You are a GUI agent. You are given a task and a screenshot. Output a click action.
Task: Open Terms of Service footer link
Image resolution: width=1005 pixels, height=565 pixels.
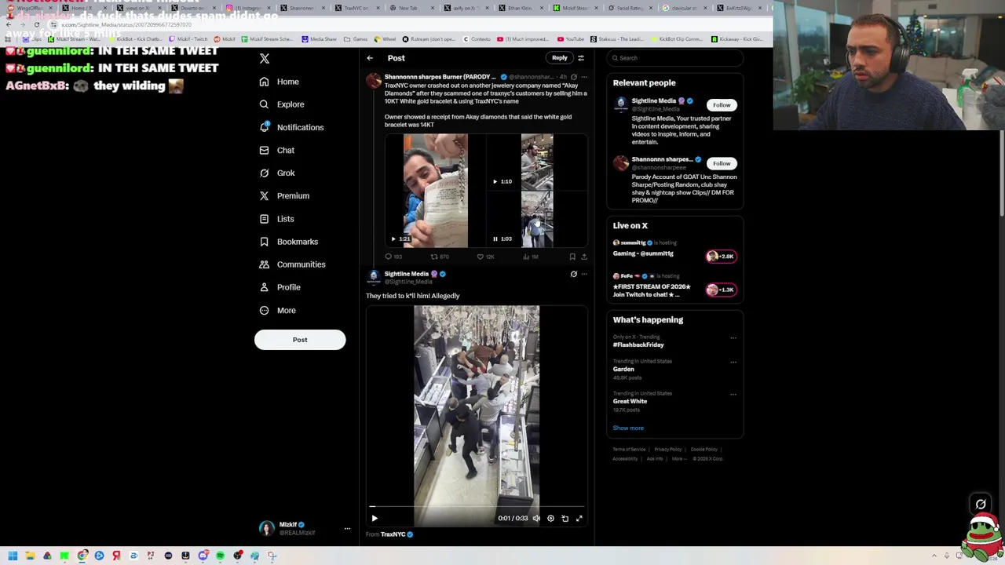(629, 450)
